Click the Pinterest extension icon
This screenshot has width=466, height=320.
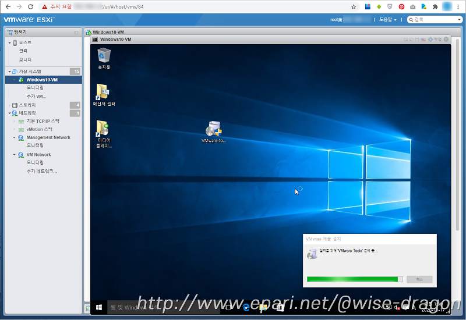point(401,6)
